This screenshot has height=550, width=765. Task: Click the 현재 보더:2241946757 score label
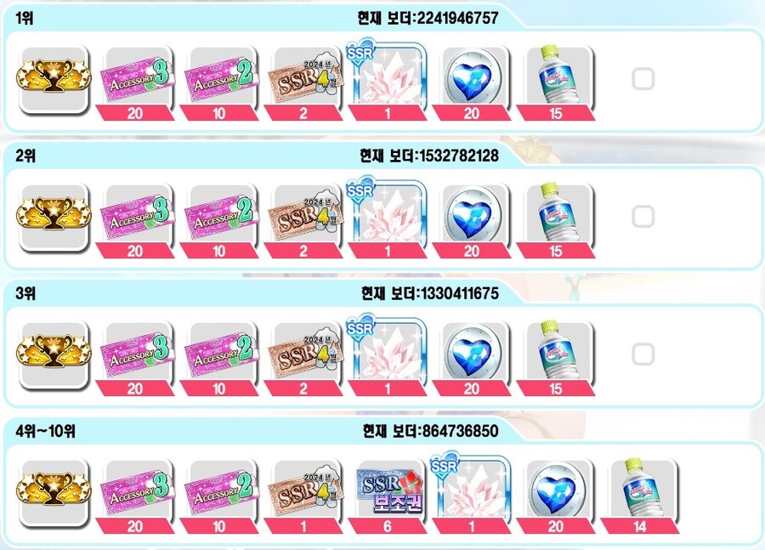428,19
